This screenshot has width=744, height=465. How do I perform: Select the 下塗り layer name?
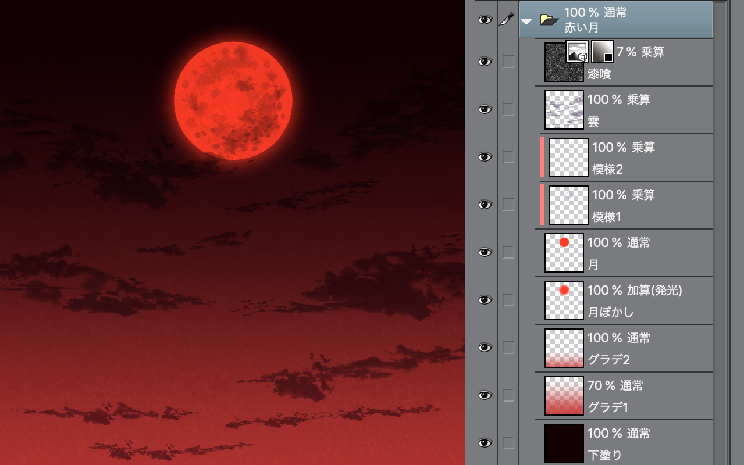click(605, 455)
